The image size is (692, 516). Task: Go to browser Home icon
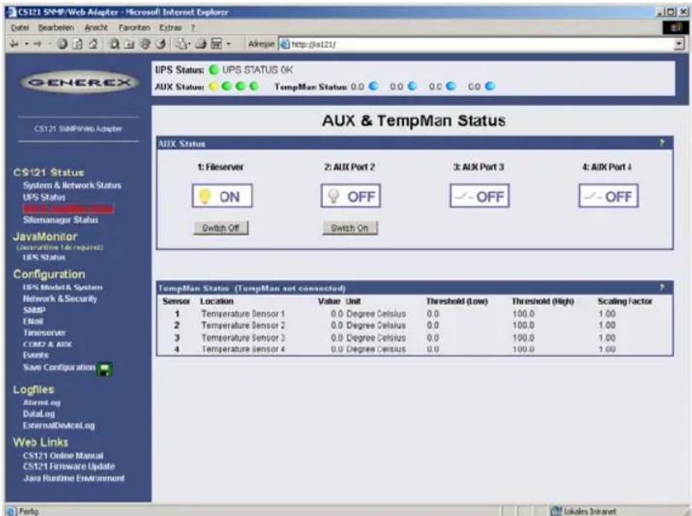coord(93,44)
